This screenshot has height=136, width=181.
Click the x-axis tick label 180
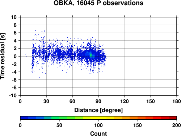coord(177,101)
